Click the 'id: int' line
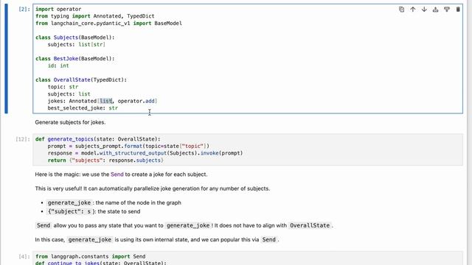 pyautogui.click(x=58, y=66)
